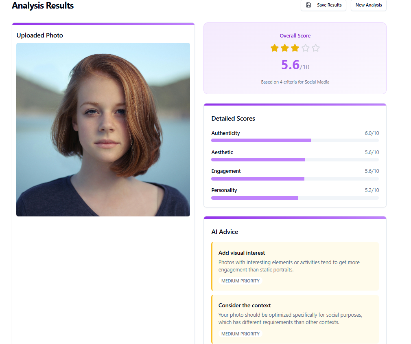Click the Engagement label
Image resolution: width=411 pixels, height=344 pixels.
tap(226, 171)
